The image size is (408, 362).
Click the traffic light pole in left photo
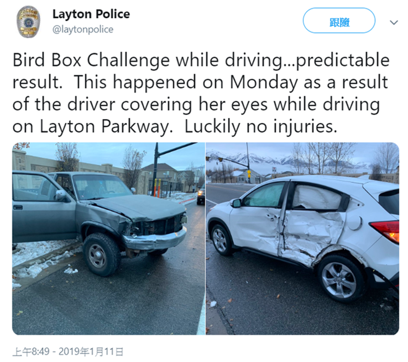(155, 167)
